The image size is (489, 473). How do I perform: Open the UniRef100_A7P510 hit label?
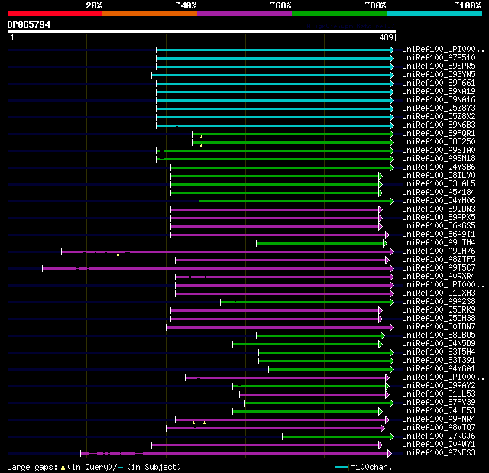click(439, 57)
